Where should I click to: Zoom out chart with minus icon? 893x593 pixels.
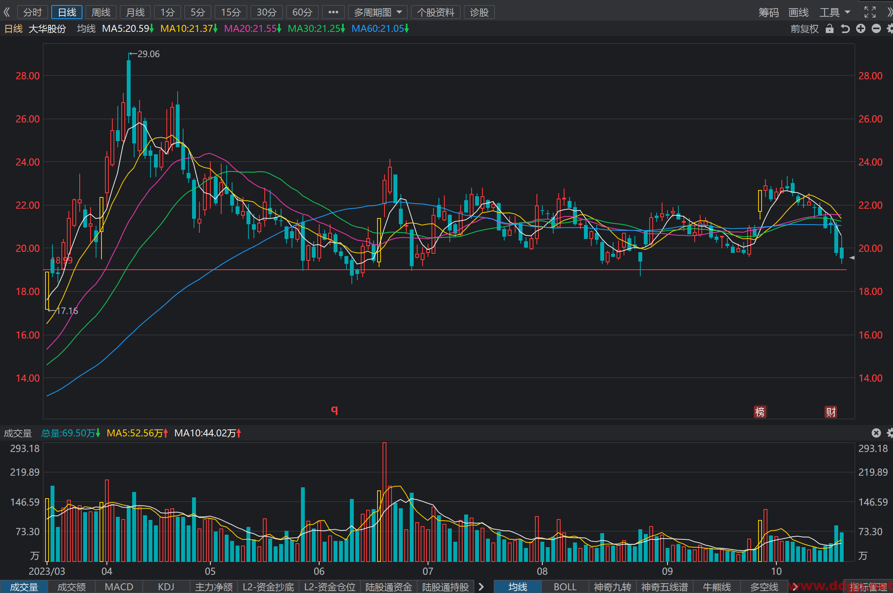coord(876,29)
